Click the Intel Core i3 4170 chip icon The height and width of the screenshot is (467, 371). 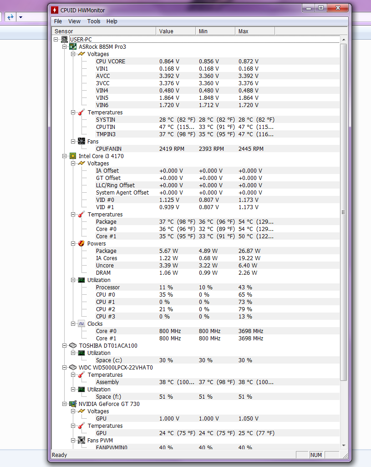73,156
